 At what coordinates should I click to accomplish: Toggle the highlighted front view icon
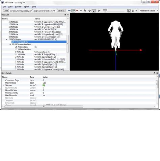pyautogui.click(x=73, y=11)
